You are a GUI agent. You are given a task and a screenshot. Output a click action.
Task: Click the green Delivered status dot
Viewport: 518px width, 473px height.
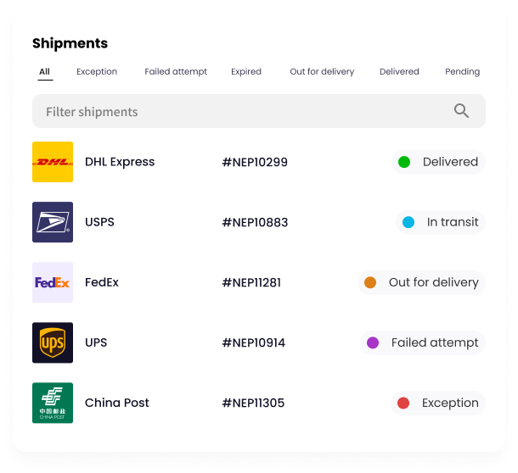pyautogui.click(x=404, y=162)
